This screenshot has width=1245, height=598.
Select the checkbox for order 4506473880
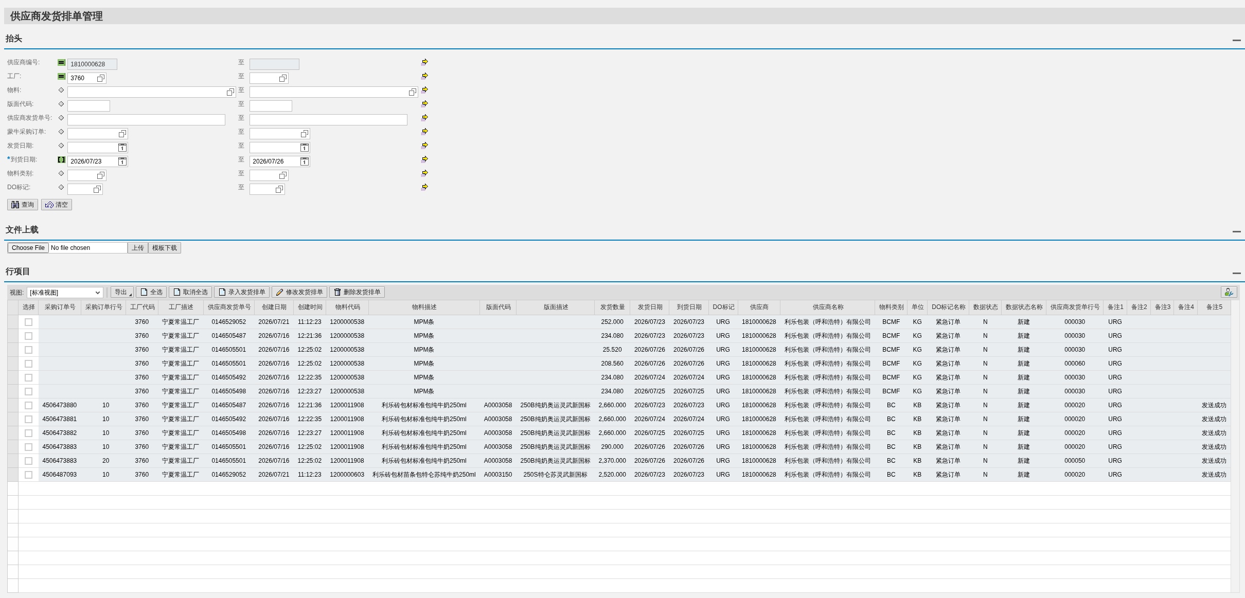29,406
